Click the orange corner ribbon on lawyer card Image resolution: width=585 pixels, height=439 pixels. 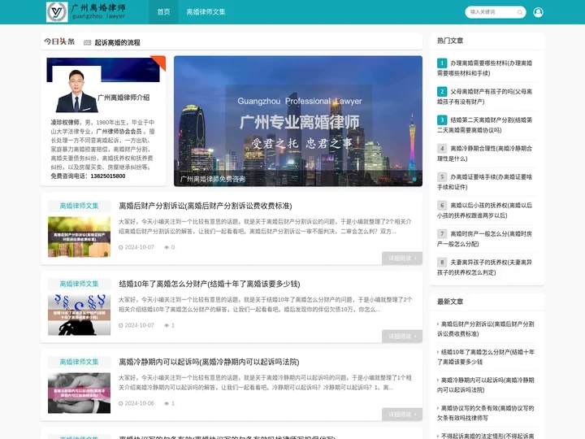point(160,62)
